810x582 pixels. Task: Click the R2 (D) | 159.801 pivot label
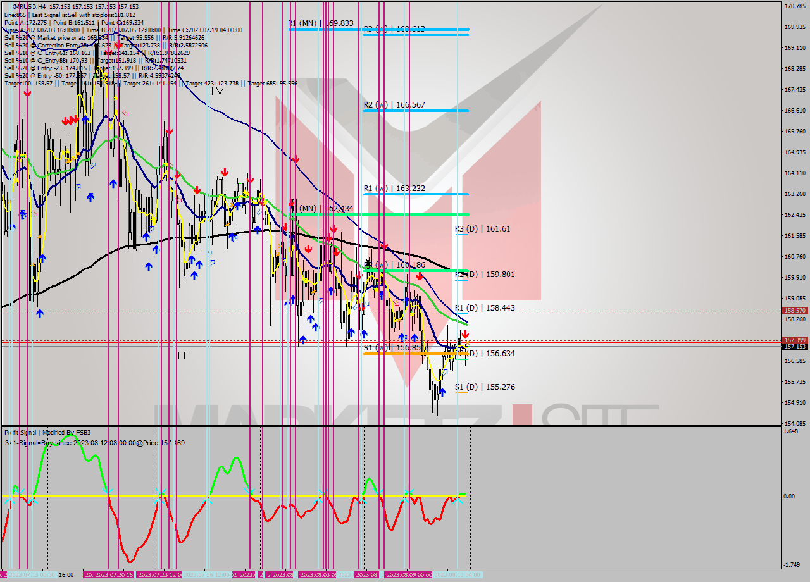click(485, 274)
